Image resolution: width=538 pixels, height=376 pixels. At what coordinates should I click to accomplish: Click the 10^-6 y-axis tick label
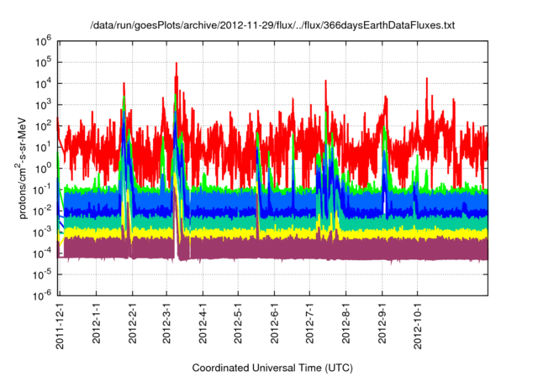point(42,295)
